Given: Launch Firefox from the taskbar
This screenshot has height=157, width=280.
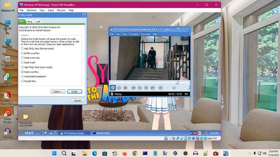Looking at the screenshot, I should [125, 153].
